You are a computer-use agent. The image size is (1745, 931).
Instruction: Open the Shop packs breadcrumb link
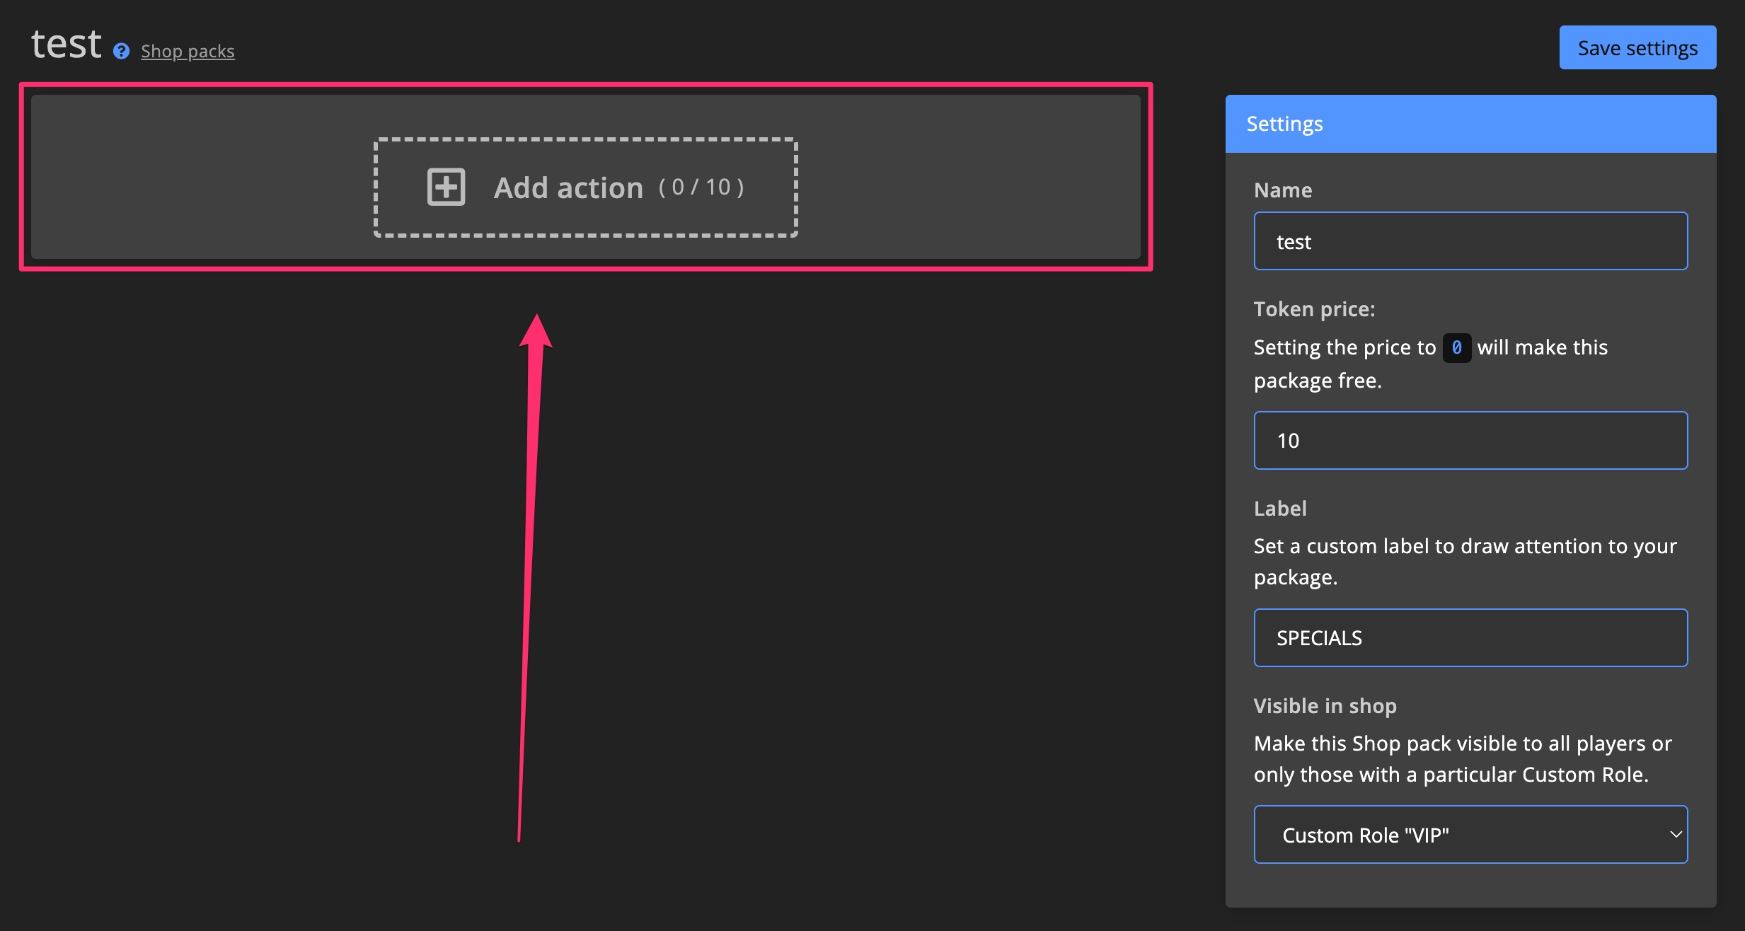click(x=188, y=51)
